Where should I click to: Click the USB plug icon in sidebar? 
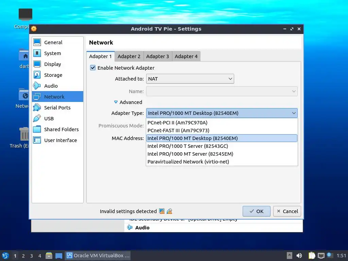click(x=37, y=118)
